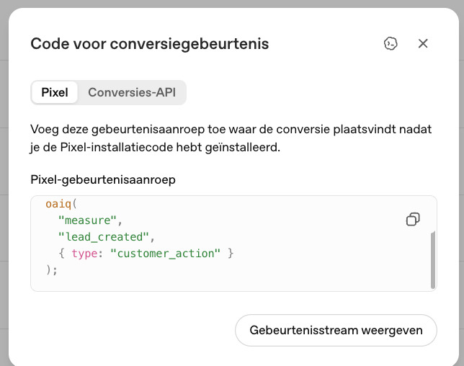This screenshot has width=464, height=366.
Task: Click the Gebeurtenisstream weergeven button
Action: (x=336, y=330)
